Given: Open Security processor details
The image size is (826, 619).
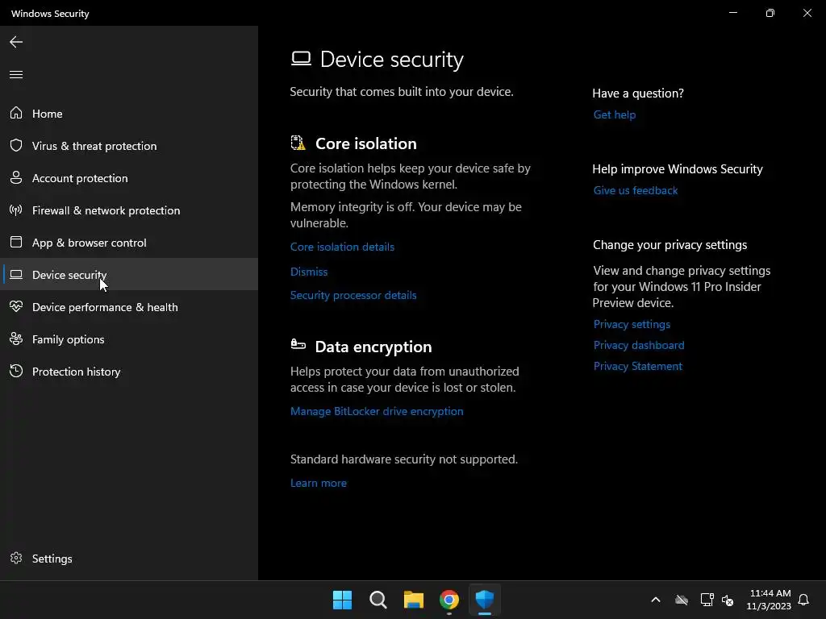Looking at the screenshot, I should pyautogui.click(x=353, y=295).
